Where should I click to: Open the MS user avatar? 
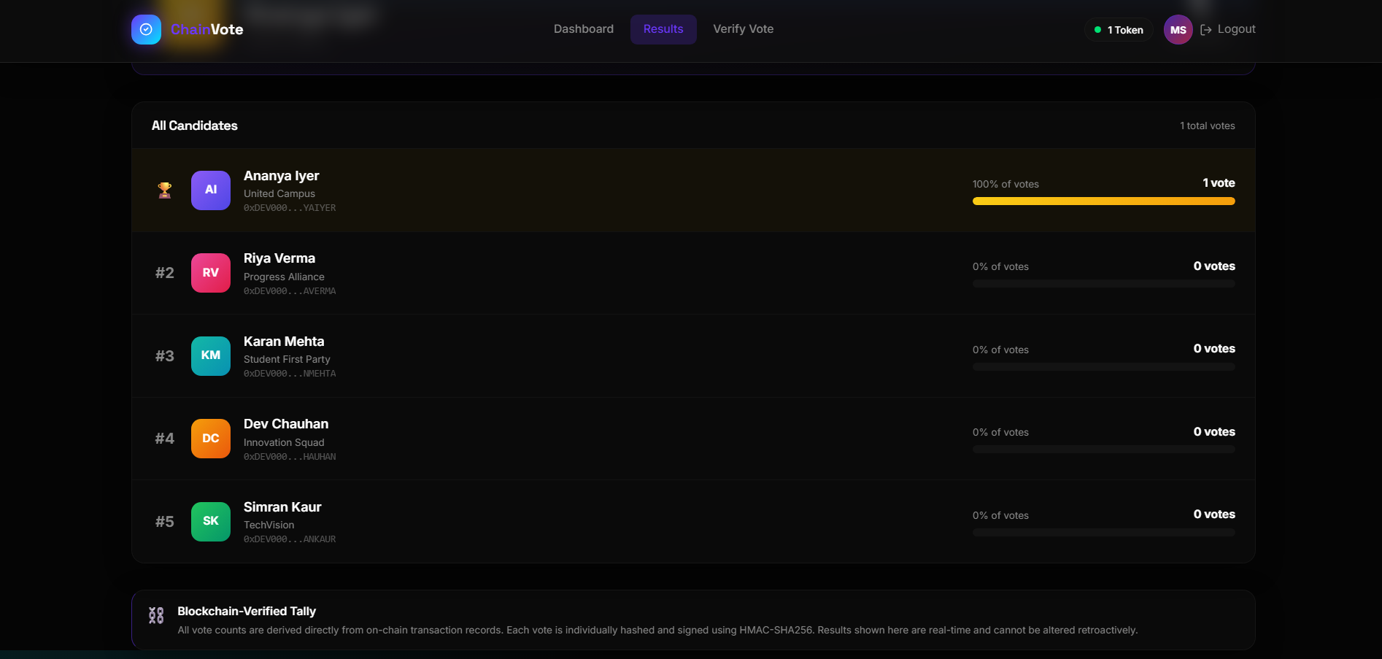1178,30
